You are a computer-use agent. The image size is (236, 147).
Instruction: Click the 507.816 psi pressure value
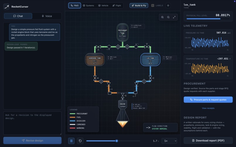point(223,33)
